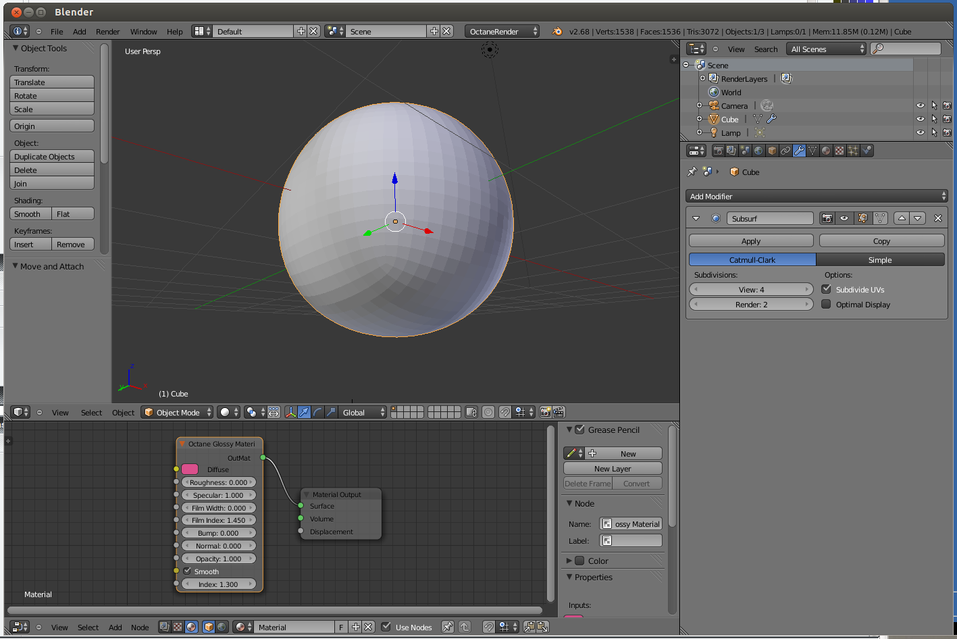This screenshot has height=639, width=957.
Task: Open the Scene properties tab icon
Action: (x=745, y=151)
